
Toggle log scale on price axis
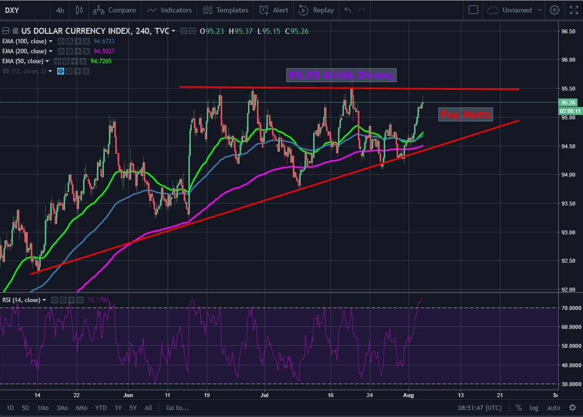(534, 408)
